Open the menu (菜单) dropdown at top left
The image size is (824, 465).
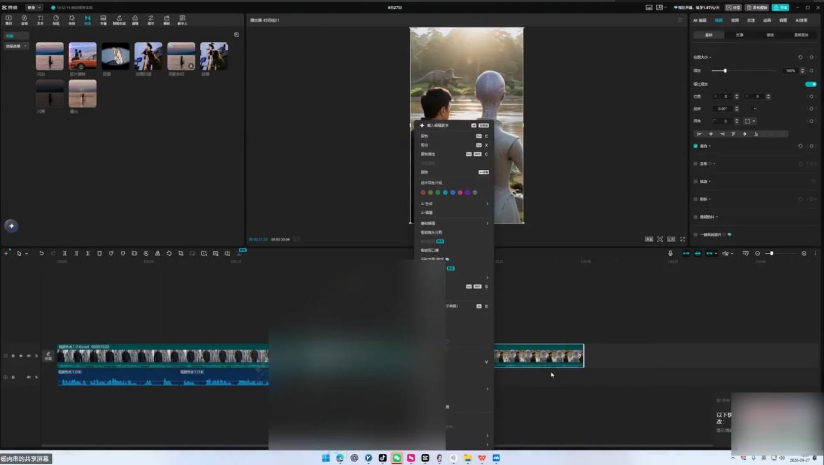point(34,8)
